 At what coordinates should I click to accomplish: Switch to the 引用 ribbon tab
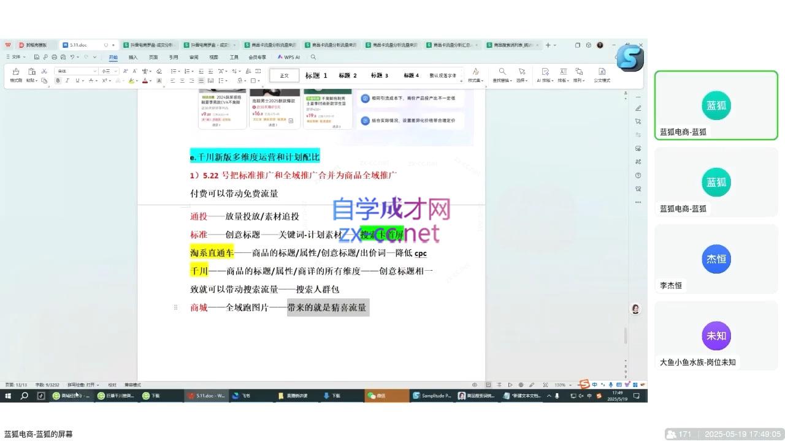pyautogui.click(x=174, y=57)
